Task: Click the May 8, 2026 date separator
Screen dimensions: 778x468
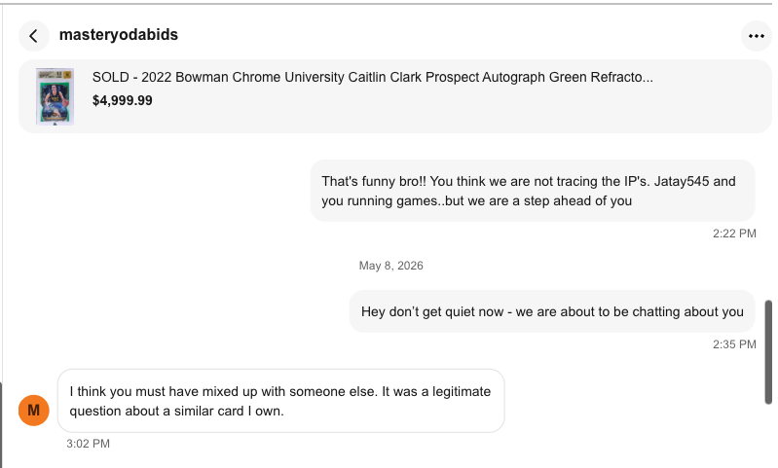Action: pyautogui.click(x=391, y=266)
